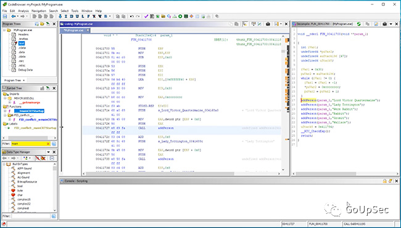Click the 'L' next label toolbar icon
Image resolution: width=401 pixels, height=228 pixels.
[83, 17]
